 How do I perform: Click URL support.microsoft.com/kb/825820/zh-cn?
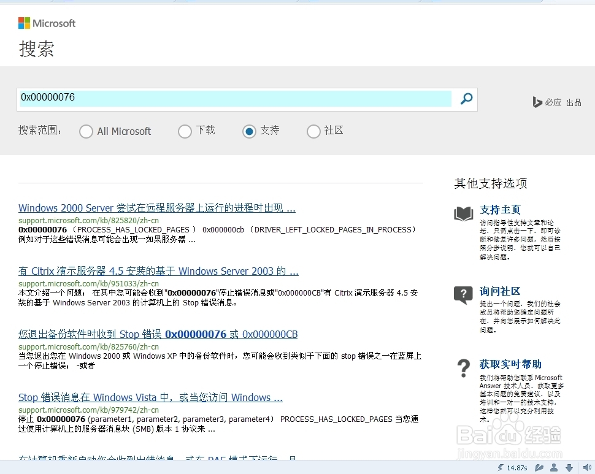click(88, 220)
